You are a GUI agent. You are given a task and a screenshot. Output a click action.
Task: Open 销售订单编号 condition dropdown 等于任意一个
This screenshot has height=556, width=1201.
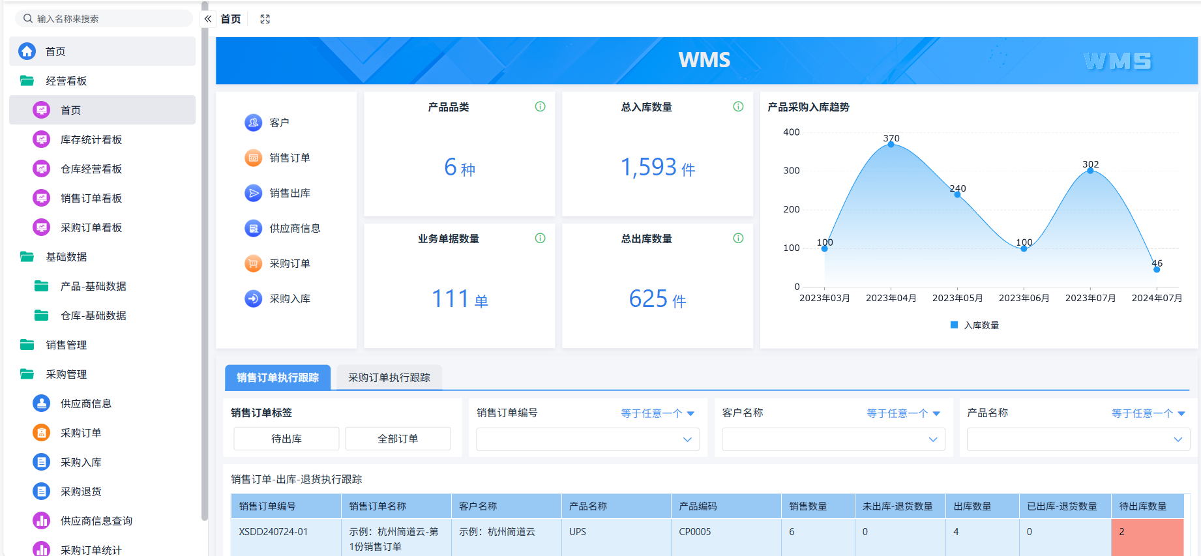coord(657,413)
